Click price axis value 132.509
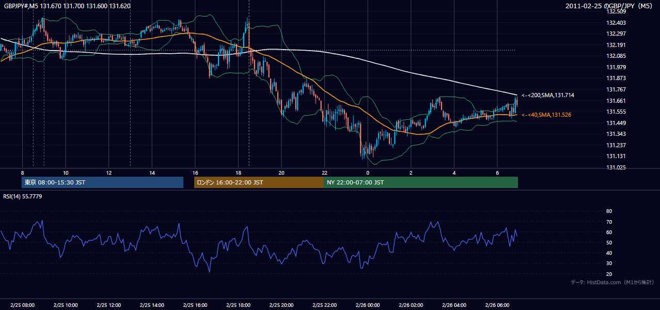The image size is (660, 310). (x=616, y=11)
